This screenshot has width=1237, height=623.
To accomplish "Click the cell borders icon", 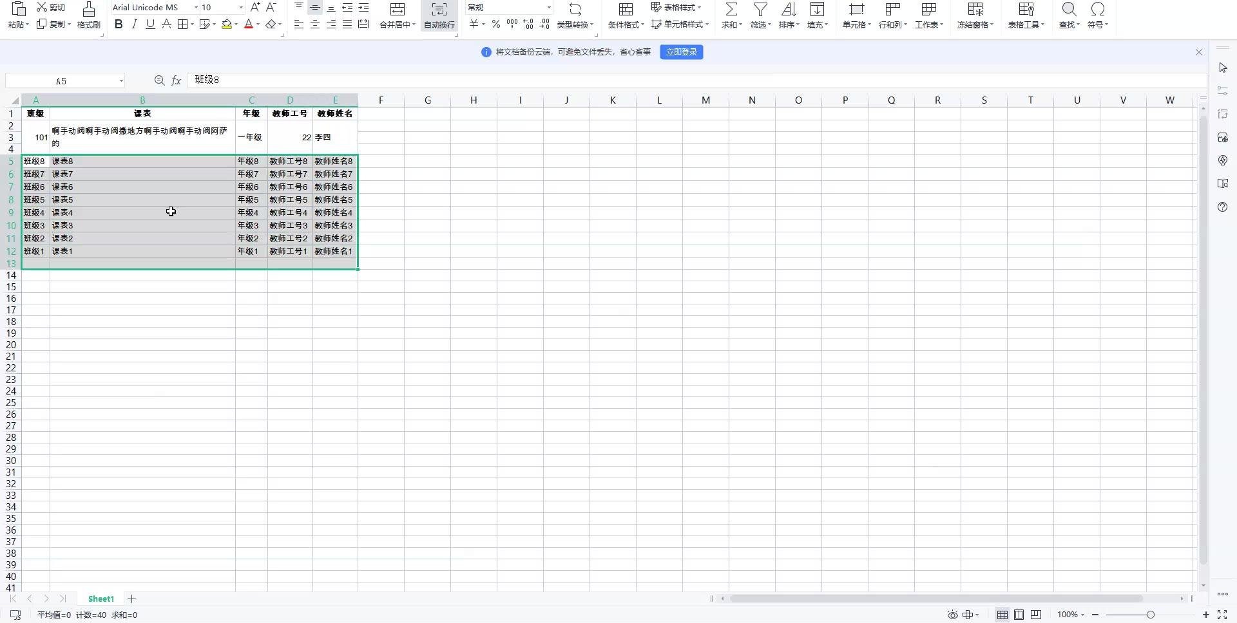I will point(183,24).
